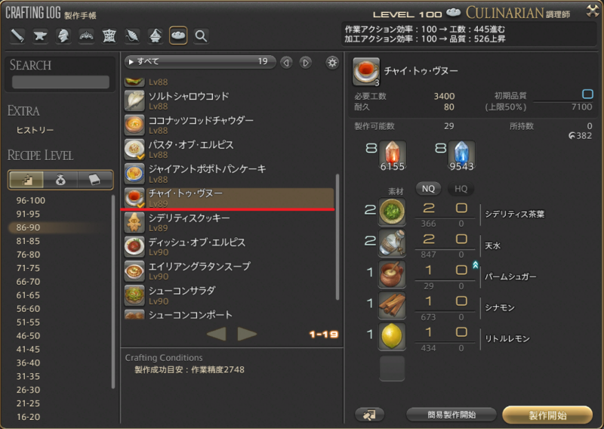This screenshot has height=429, width=604.
Task: Click the チャイ・トゥ・ヴヌー result item icon
Action: [x=366, y=72]
